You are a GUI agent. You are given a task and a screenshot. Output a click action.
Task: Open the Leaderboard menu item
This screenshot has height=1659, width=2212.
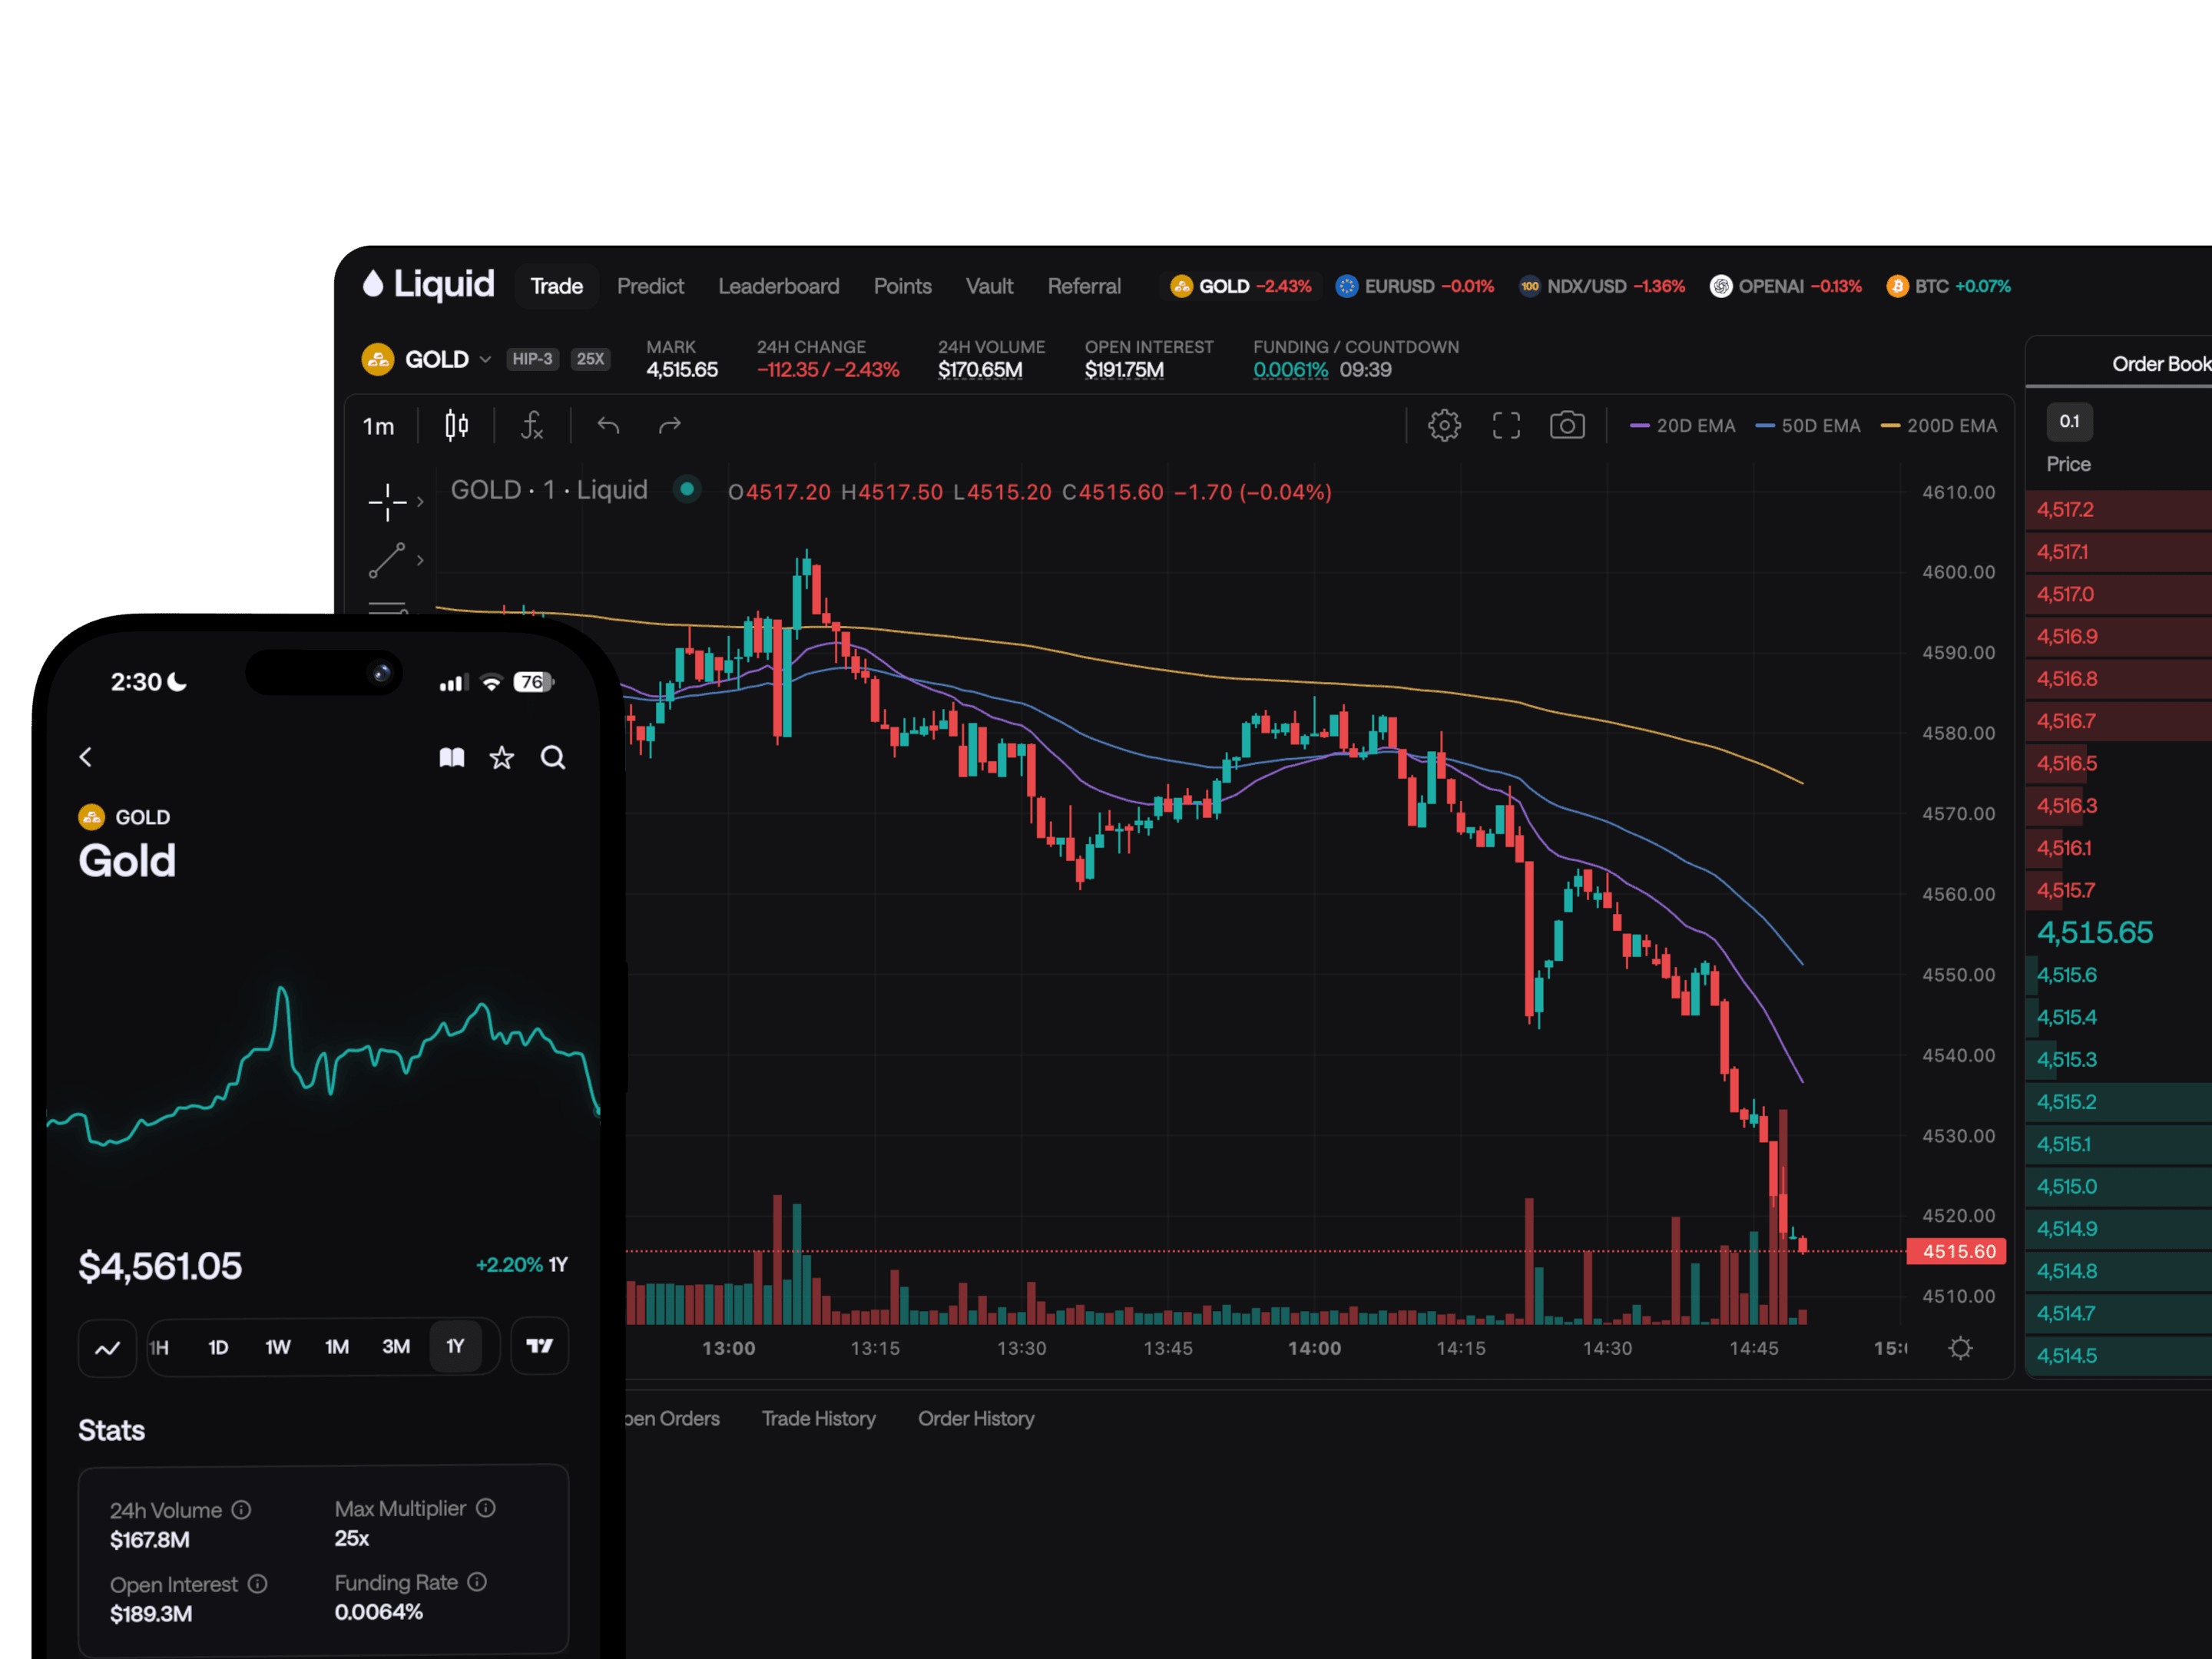point(779,286)
